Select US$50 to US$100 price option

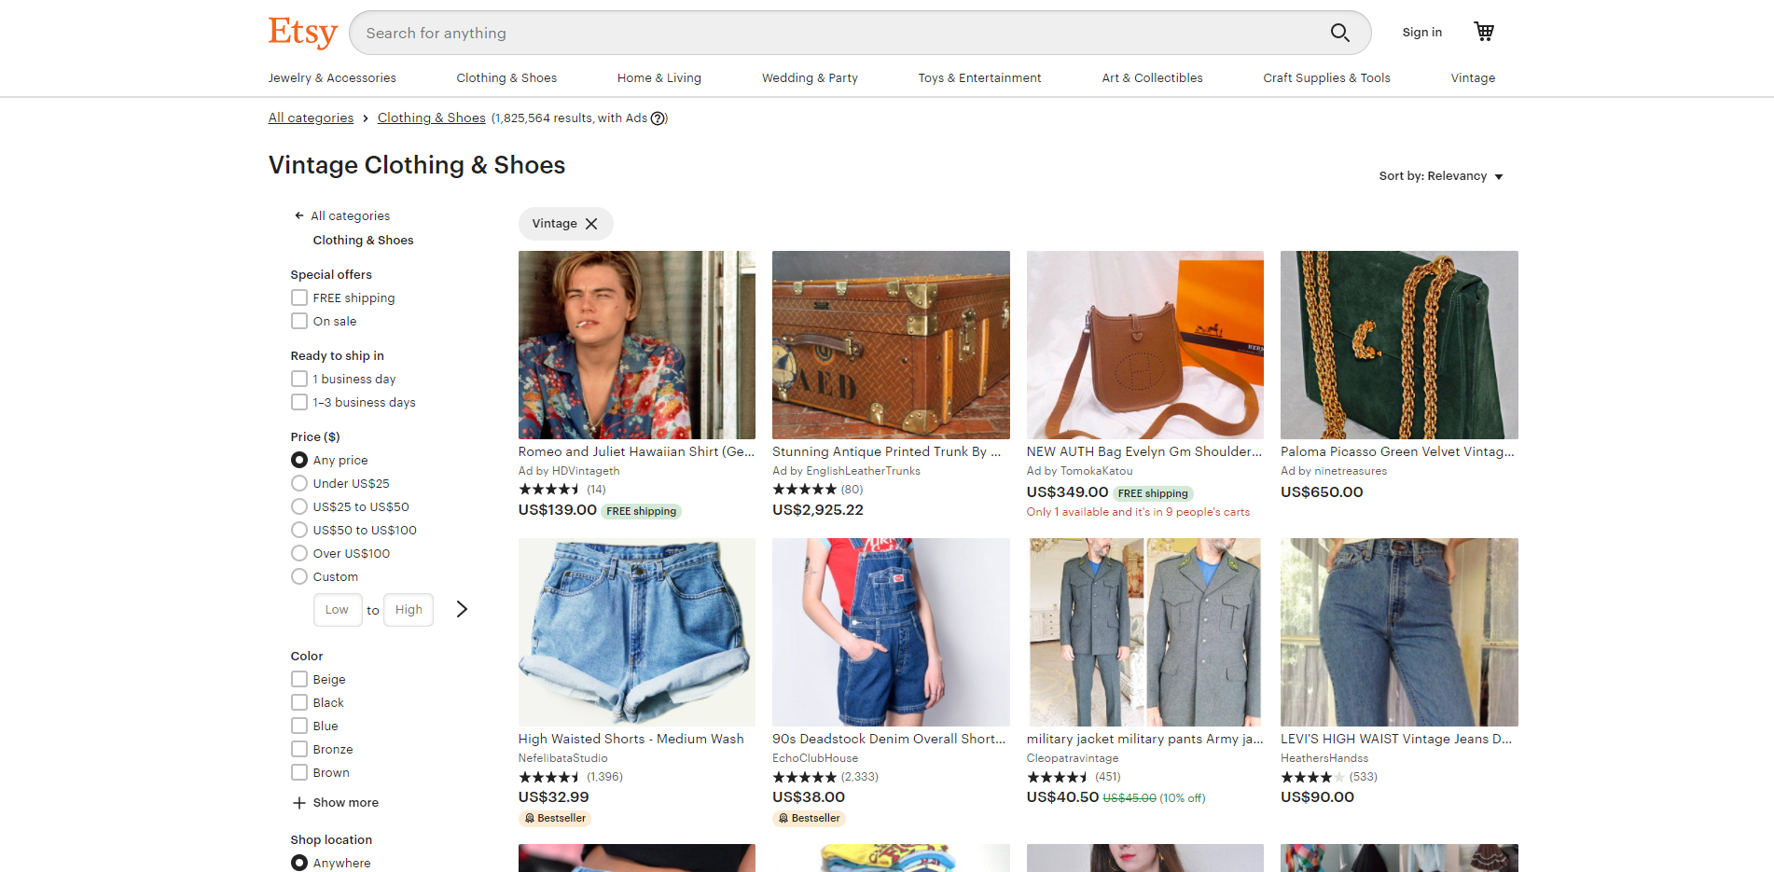point(299,530)
